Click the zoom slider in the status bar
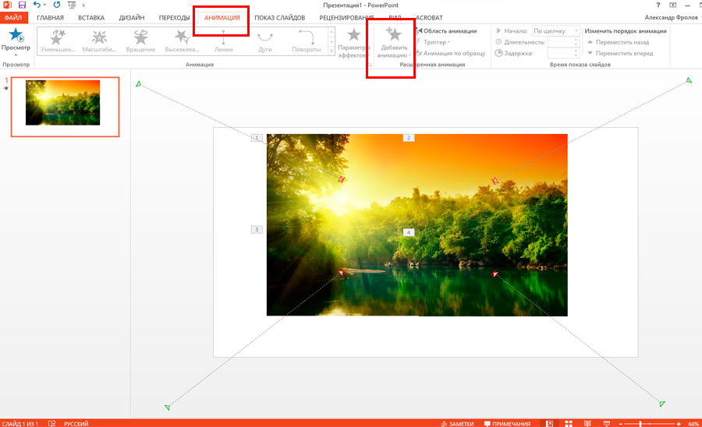 point(650,424)
